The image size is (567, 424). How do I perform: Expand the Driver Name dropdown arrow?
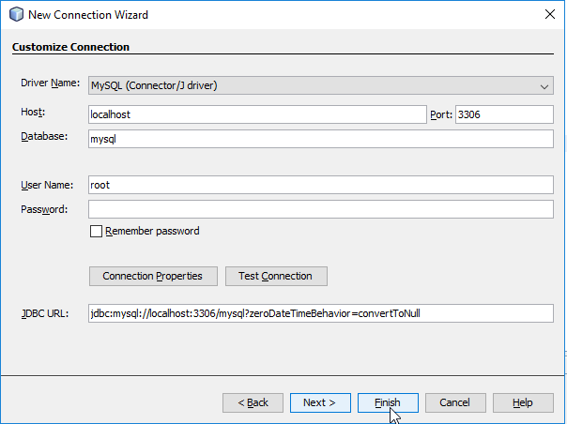[x=544, y=86]
